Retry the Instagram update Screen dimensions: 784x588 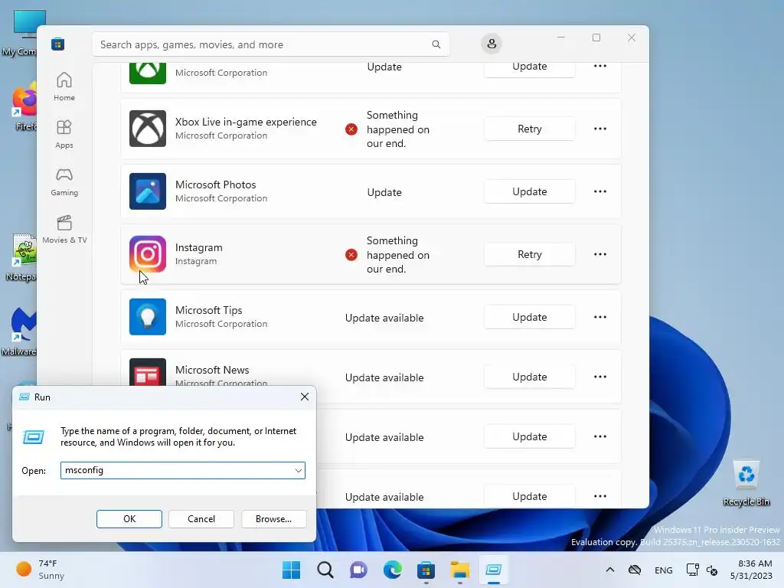pyautogui.click(x=530, y=254)
